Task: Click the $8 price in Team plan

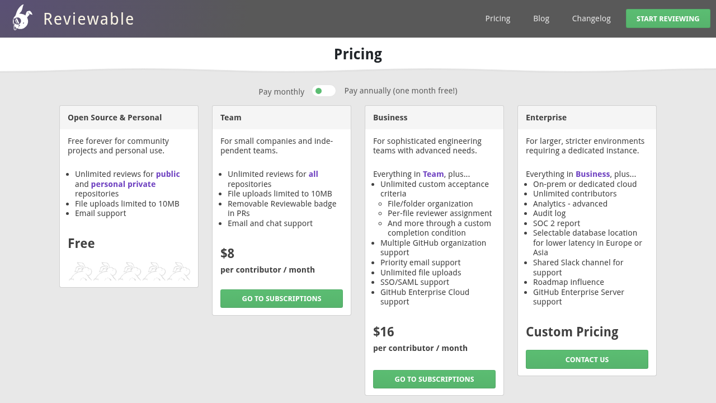Action: (x=228, y=254)
